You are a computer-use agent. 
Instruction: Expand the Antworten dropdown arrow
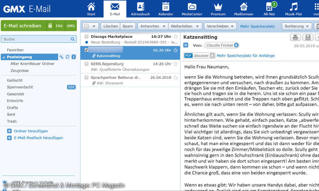pyautogui.click(x=164, y=26)
